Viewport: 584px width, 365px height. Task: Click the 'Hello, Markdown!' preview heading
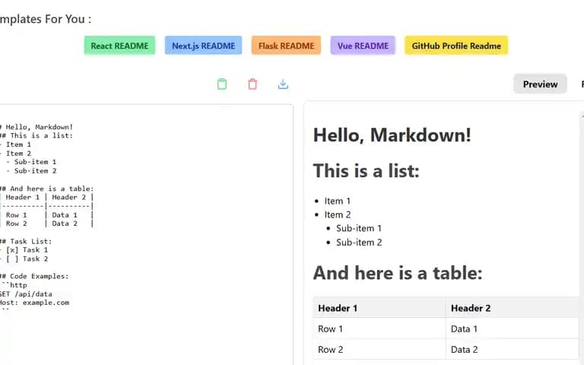(392, 135)
